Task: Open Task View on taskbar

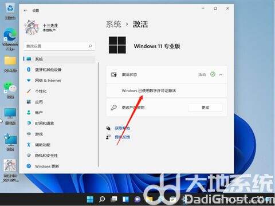Action: (x=114, y=200)
